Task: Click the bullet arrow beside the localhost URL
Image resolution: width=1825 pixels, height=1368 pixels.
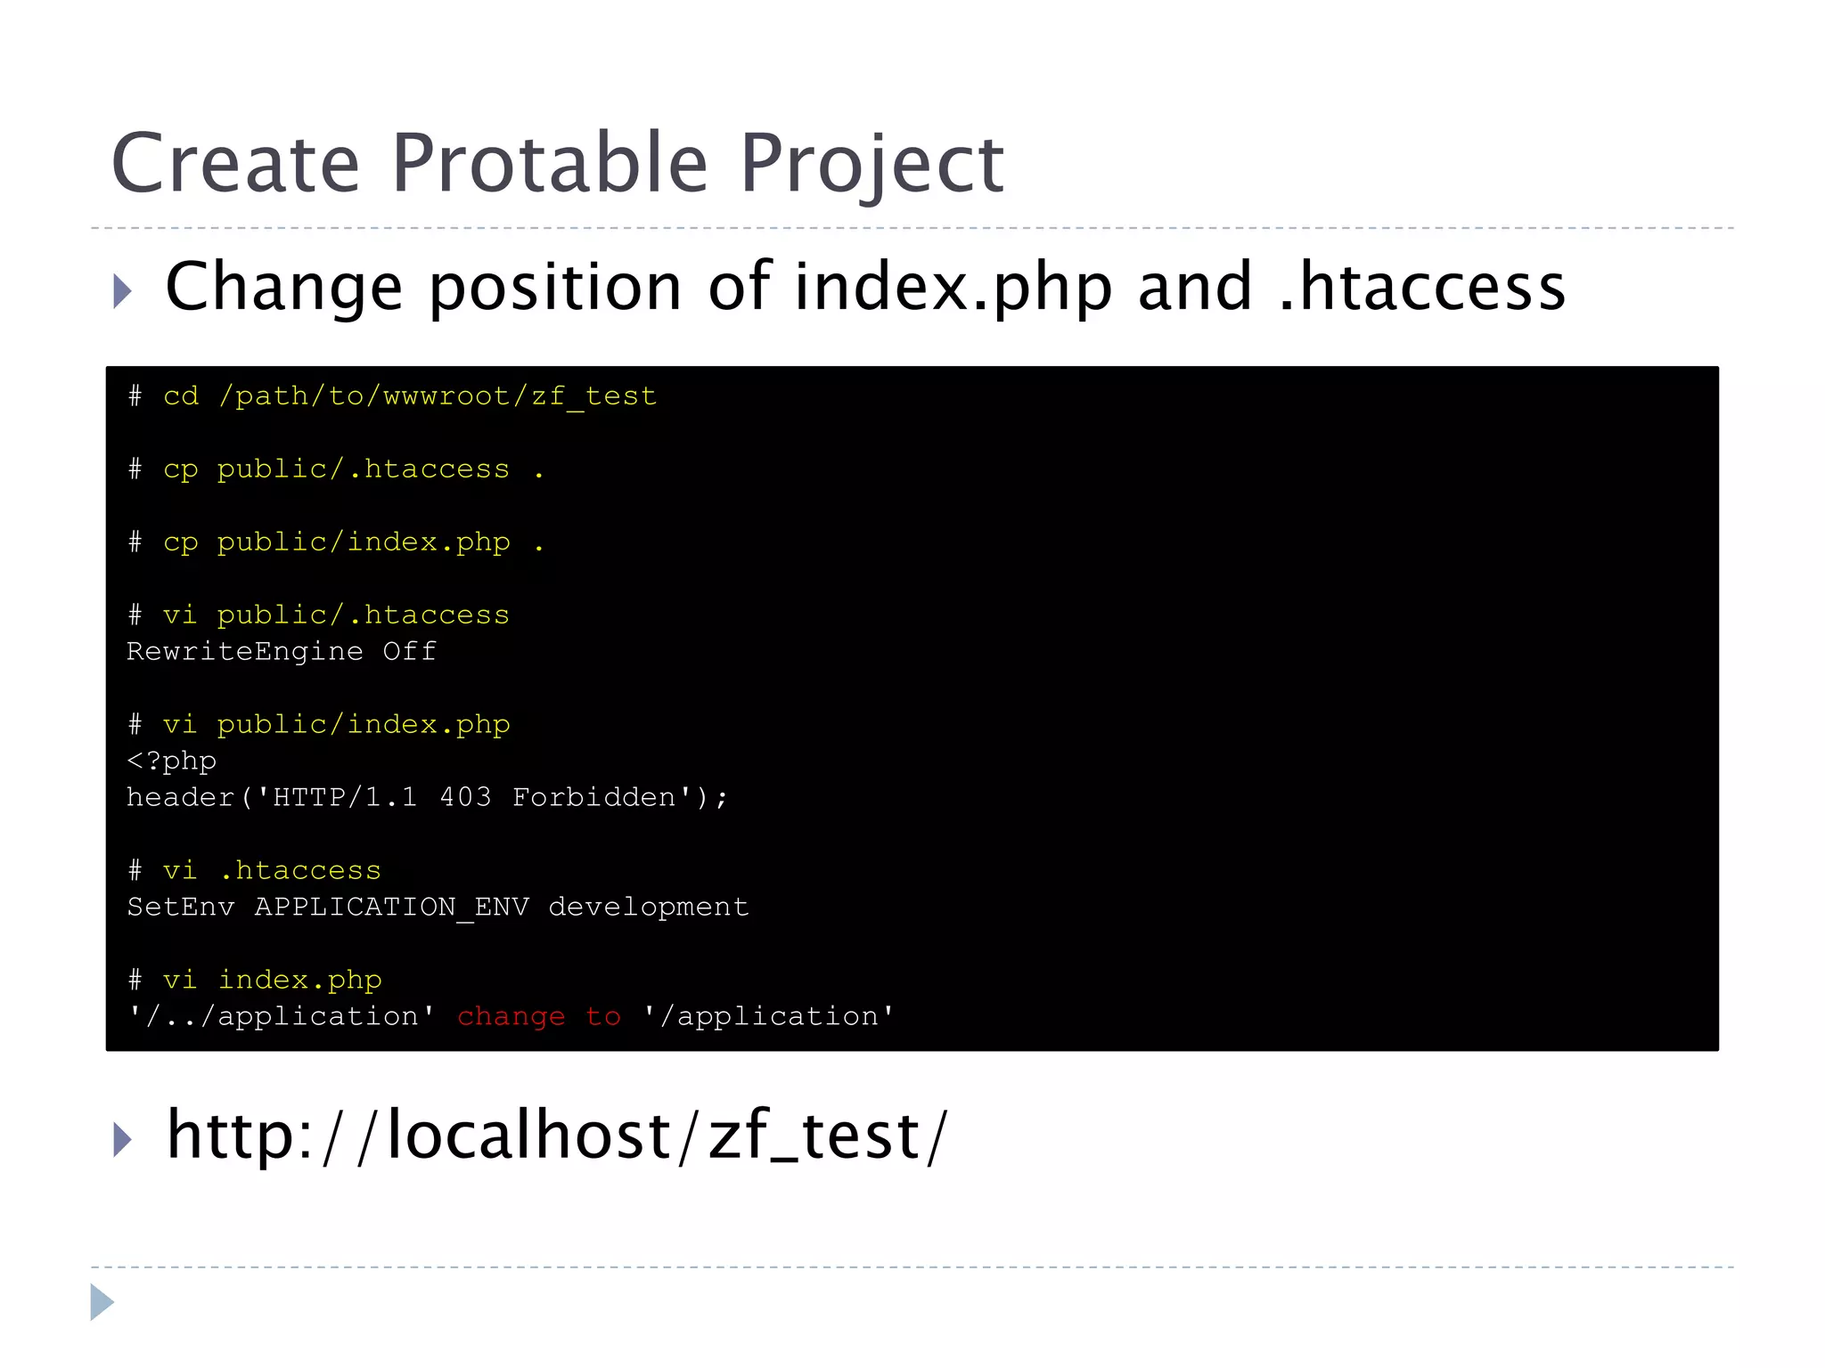Action: click(123, 1139)
